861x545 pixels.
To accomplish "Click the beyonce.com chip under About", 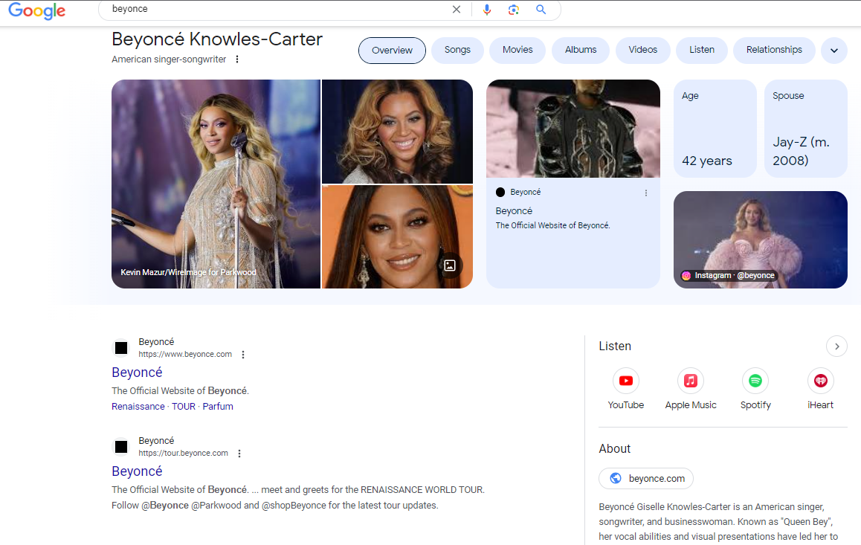I will click(645, 478).
